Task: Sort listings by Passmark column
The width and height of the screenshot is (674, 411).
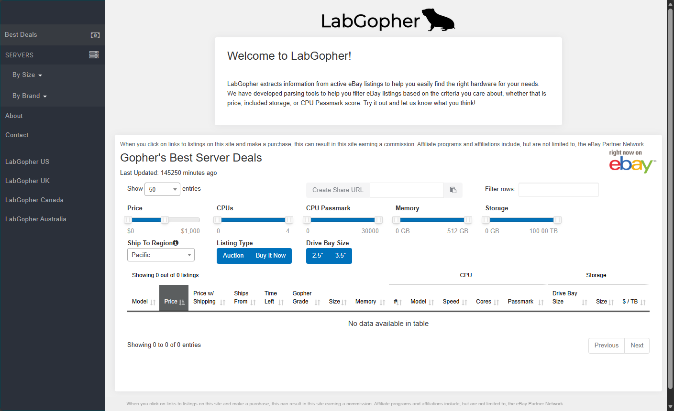Action: point(525,302)
